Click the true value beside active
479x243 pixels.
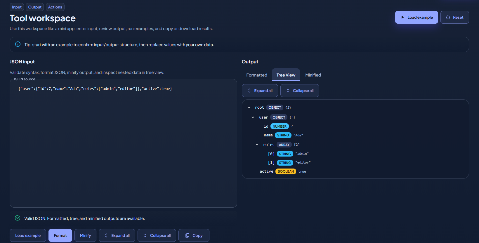[x=302, y=171]
